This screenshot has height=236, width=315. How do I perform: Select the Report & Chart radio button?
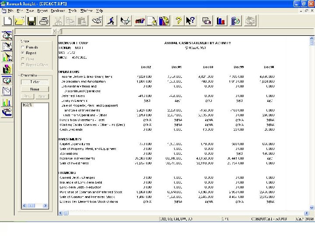click(x=23, y=65)
